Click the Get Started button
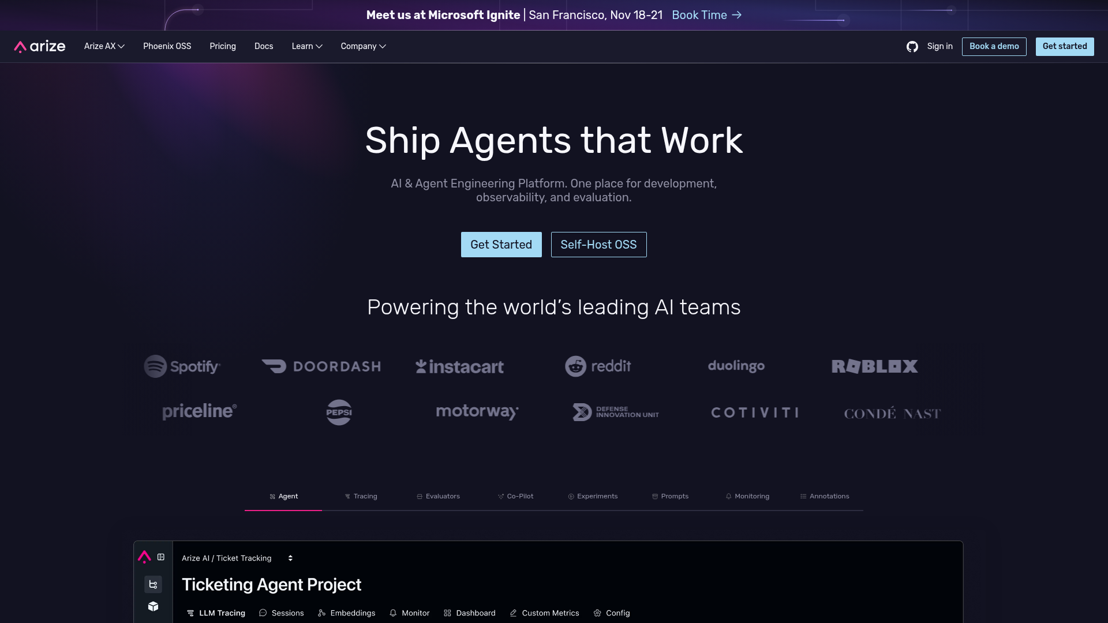 coord(501,245)
